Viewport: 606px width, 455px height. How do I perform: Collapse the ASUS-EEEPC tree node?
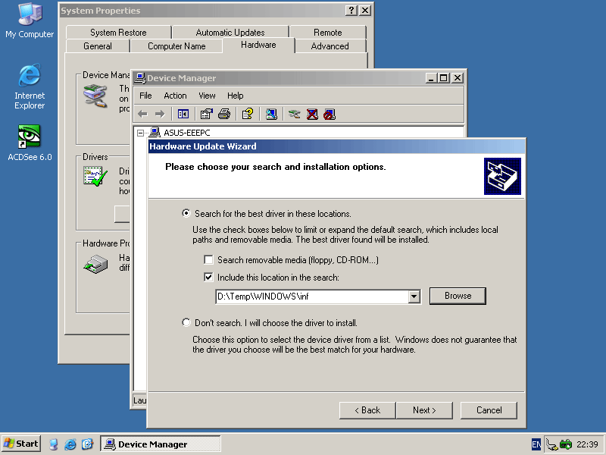(140, 133)
